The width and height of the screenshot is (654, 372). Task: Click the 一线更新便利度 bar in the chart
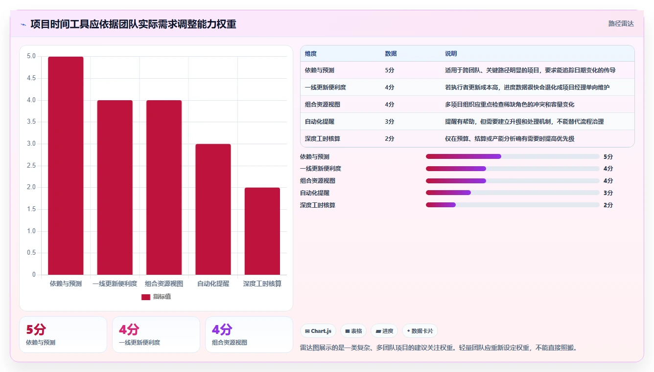pos(115,187)
